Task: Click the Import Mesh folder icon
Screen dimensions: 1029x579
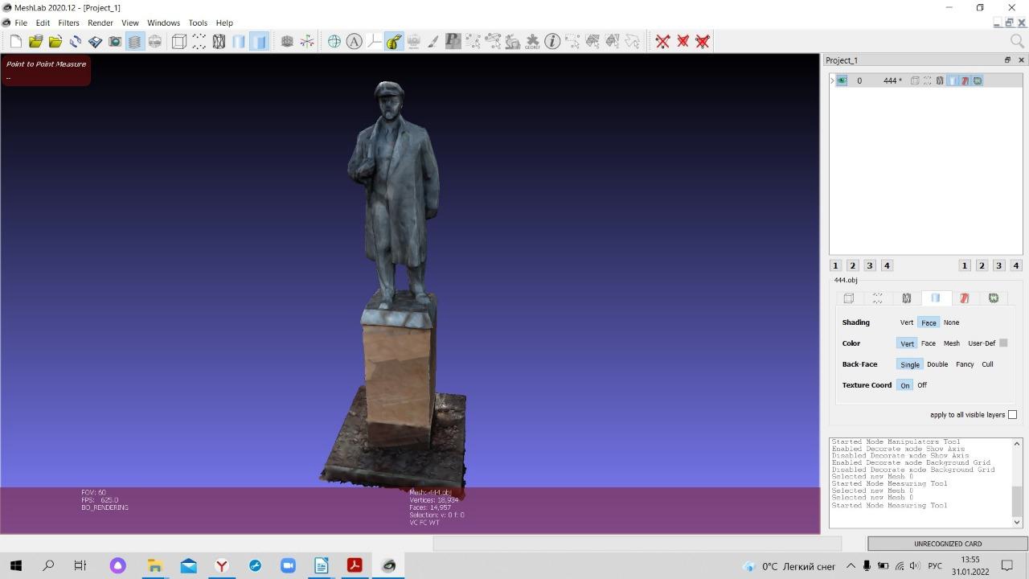Action: pos(55,41)
